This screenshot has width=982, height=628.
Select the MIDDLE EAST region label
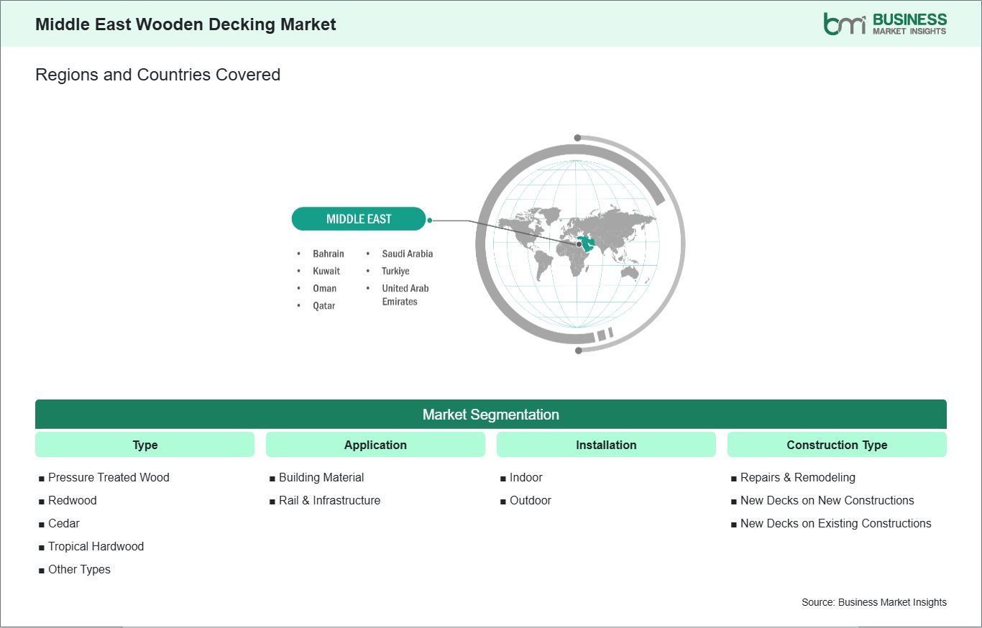[359, 219]
